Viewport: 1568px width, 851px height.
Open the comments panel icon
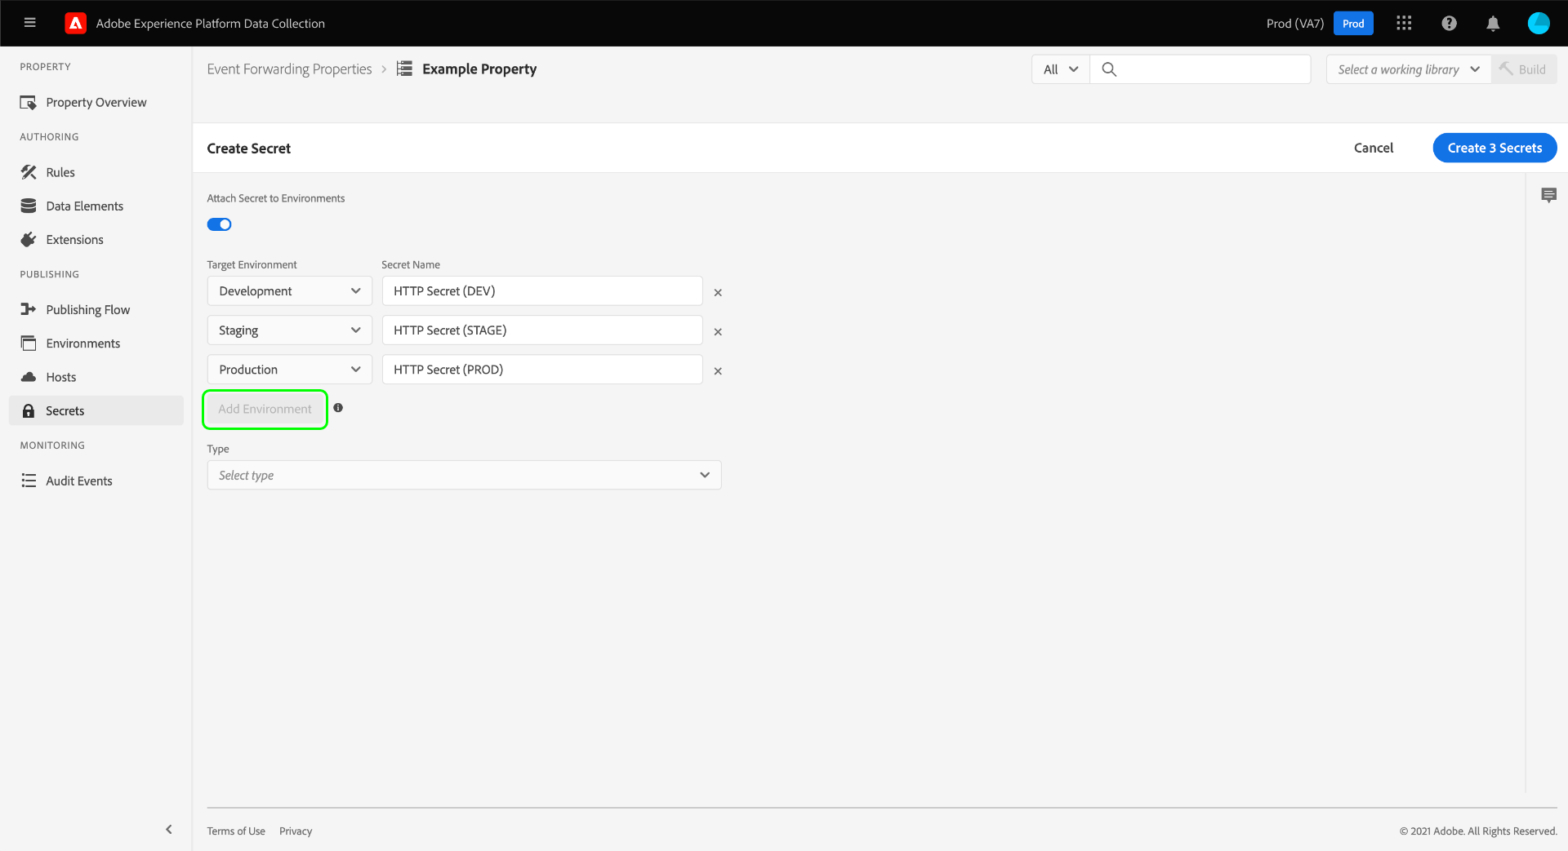(x=1548, y=195)
